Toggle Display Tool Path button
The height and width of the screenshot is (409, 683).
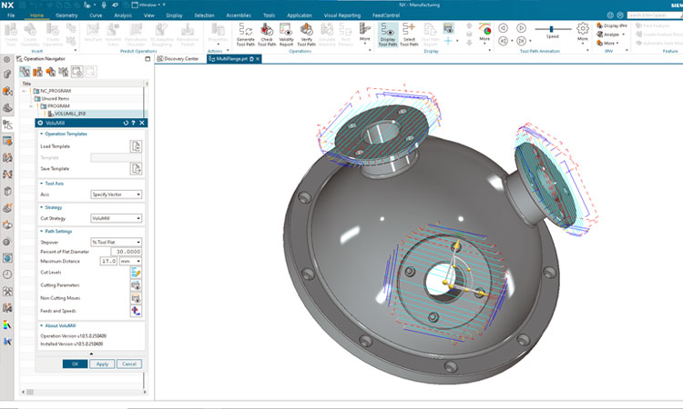[x=386, y=30]
